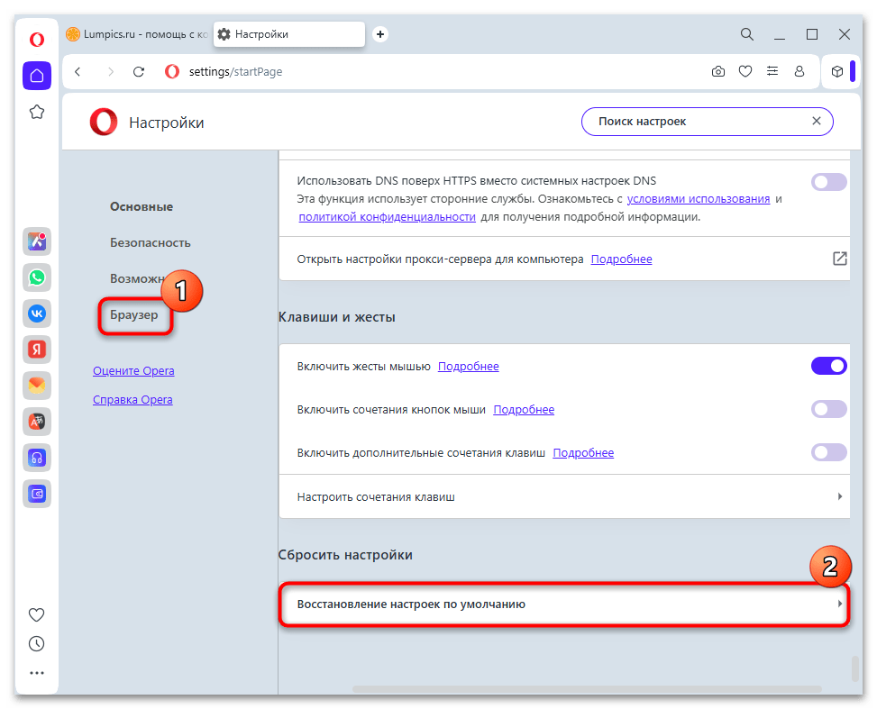
Task: Turn on additional keyboard shortcuts toggle
Action: [x=829, y=452]
